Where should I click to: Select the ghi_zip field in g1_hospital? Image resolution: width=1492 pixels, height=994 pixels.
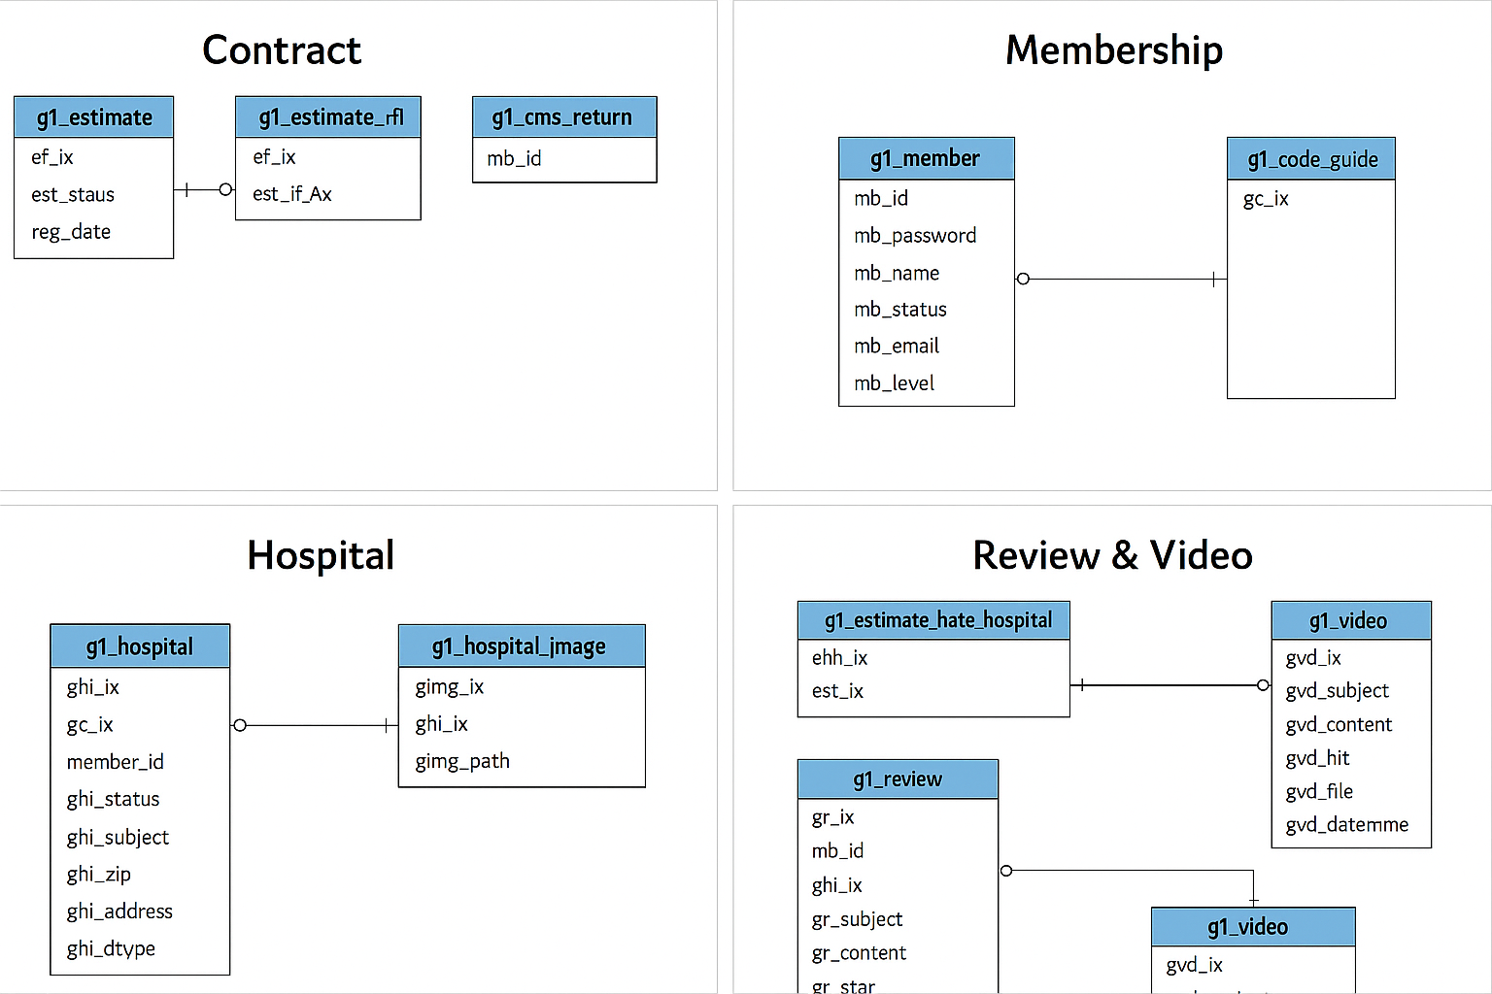(99, 875)
